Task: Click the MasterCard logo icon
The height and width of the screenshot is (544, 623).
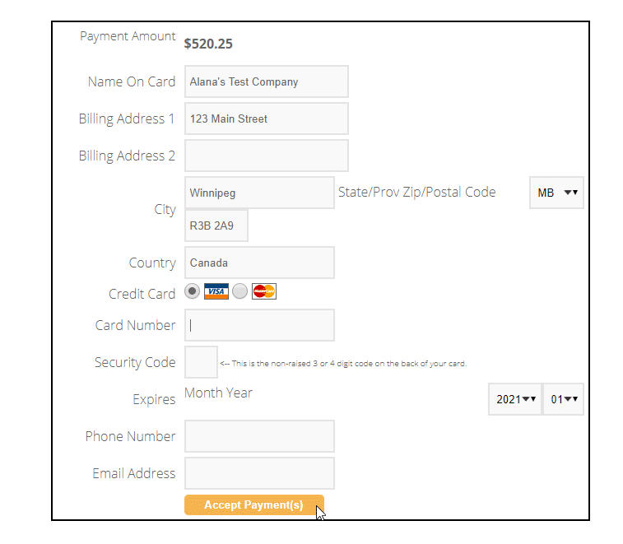Action: click(x=264, y=291)
